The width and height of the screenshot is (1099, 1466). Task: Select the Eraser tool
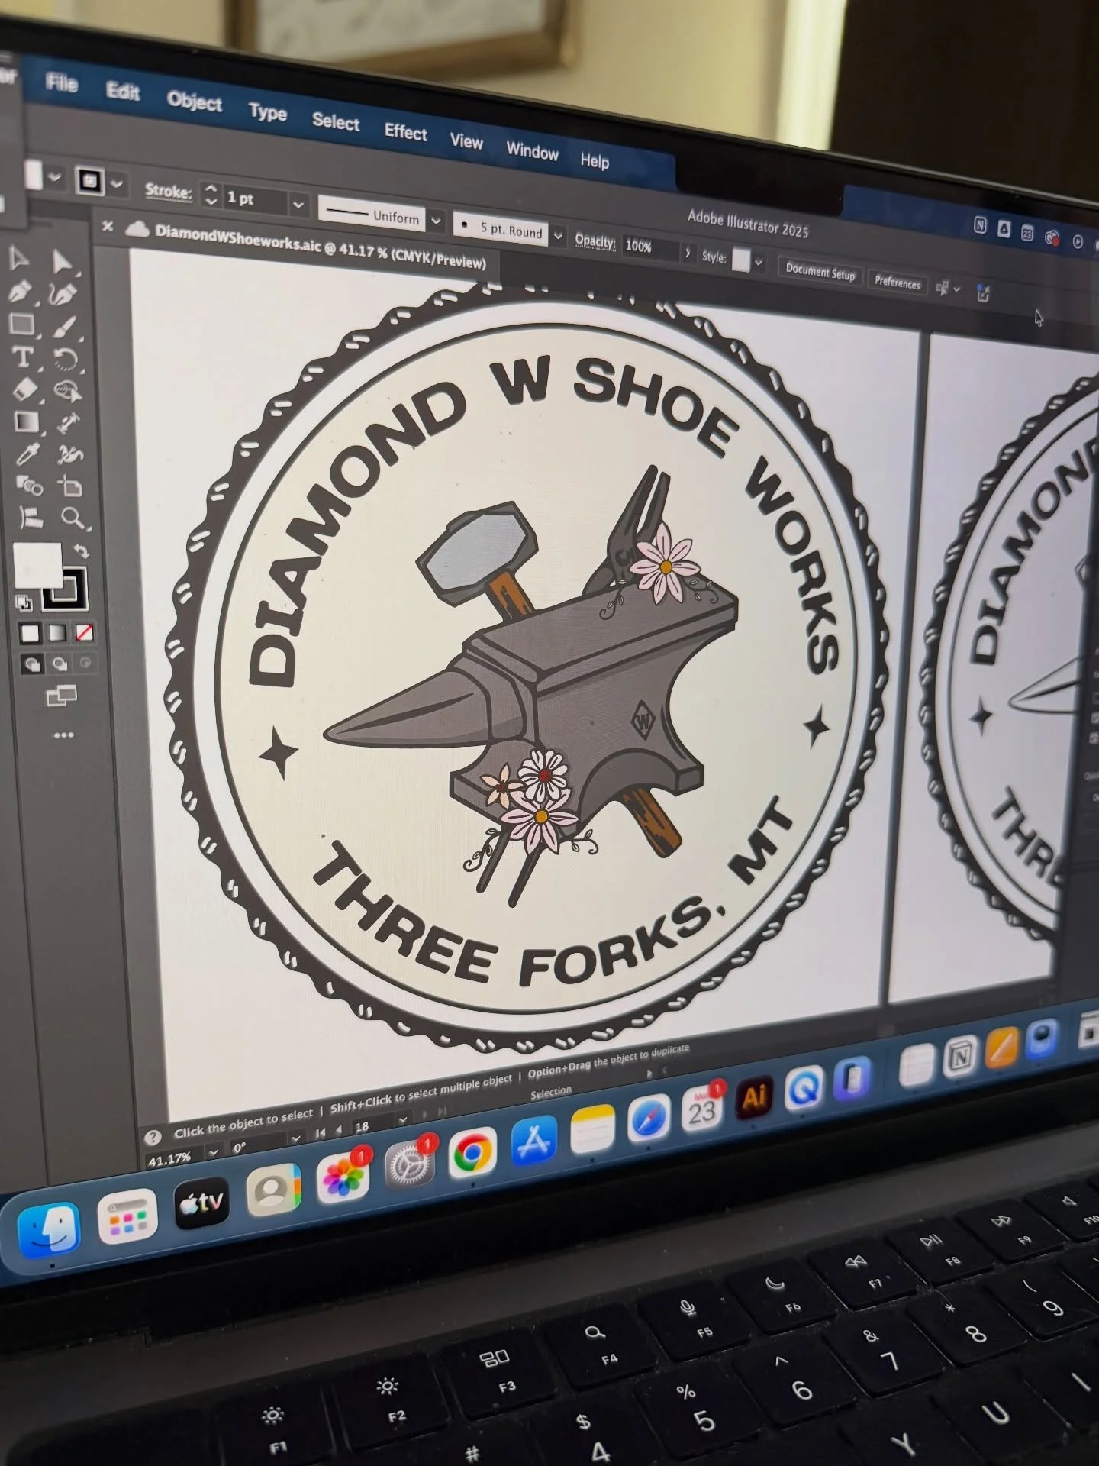point(24,389)
